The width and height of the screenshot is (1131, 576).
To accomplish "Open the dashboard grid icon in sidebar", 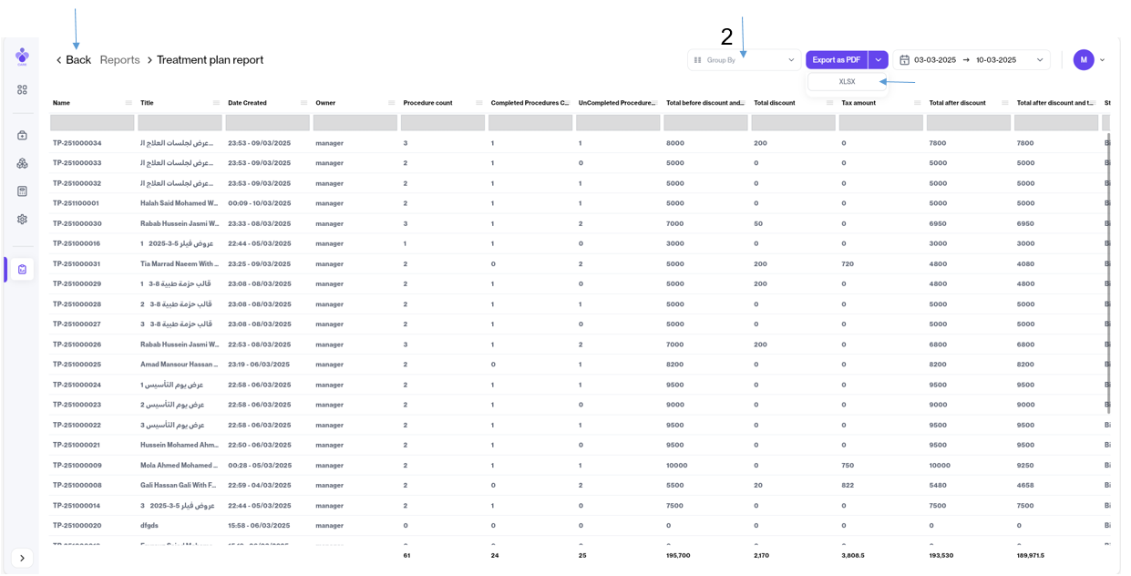I will click(x=22, y=90).
